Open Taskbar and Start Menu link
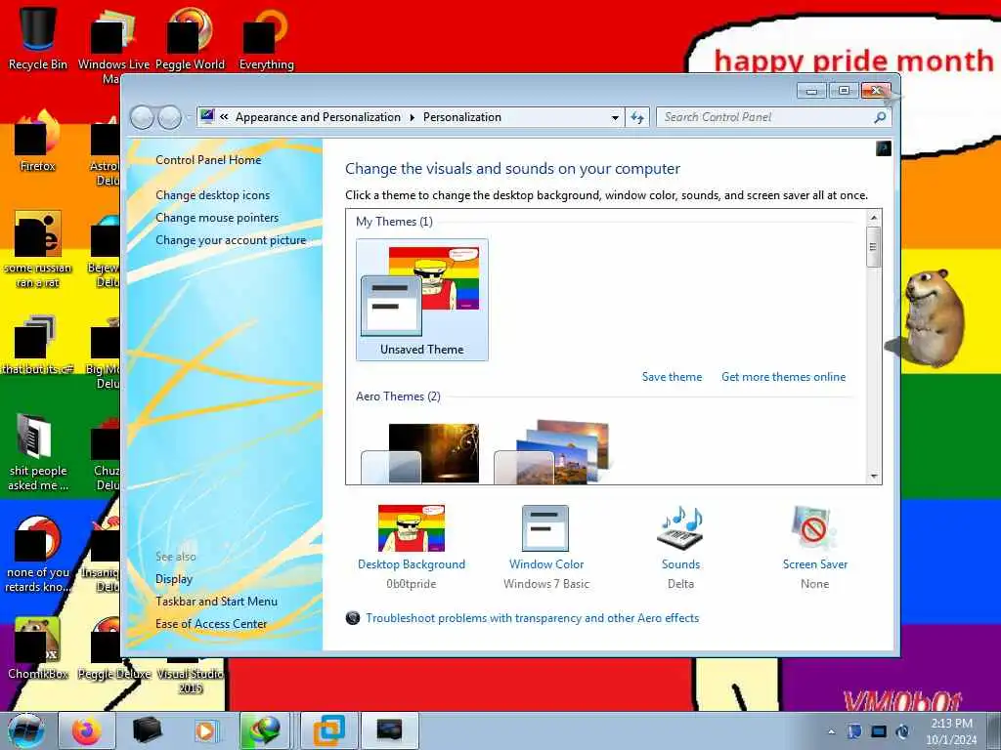This screenshot has width=1001, height=750. pos(216,602)
